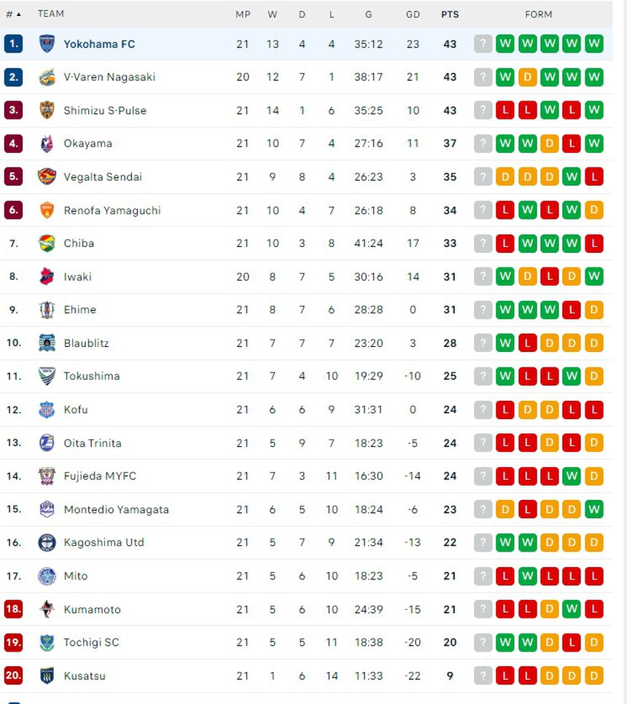The image size is (627, 704).
Task: Sort standings by GD column header
Action: click(x=413, y=14)
